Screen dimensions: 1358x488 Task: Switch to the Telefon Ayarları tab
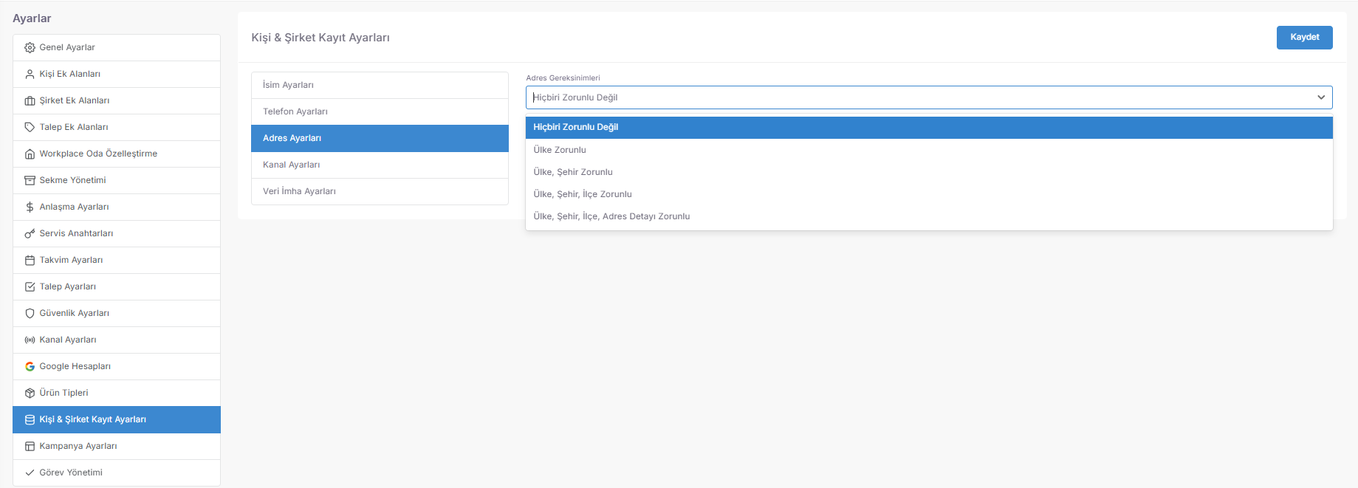click(x=380, y=111)
